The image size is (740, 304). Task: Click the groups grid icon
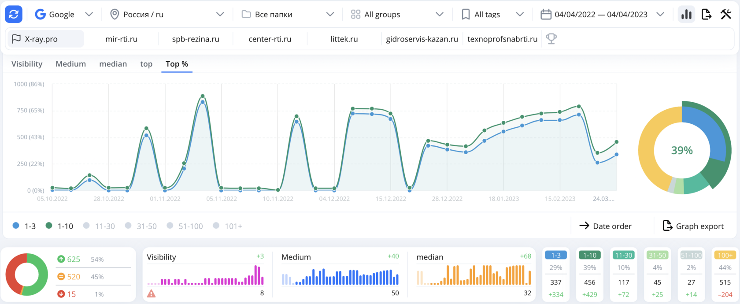[355, 15]
